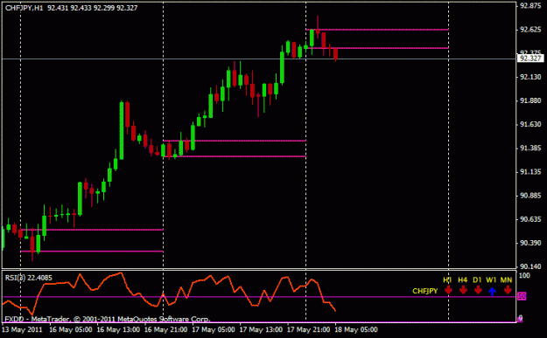Image resolution: width=547 pixels, height=338 pixels.
Task: Click the 91.630 price axis label
Action: (530, 124)
